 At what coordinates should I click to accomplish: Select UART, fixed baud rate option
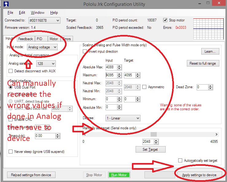pyautogui.click(x=10, y=108)
